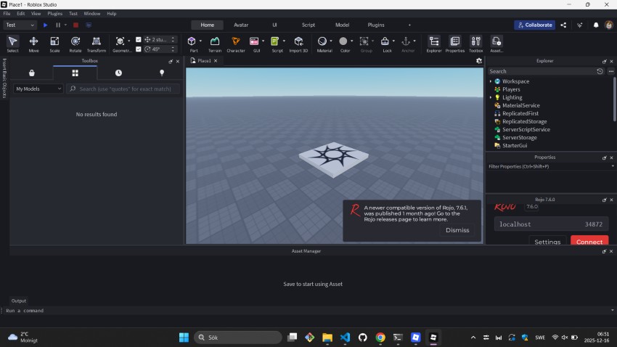Expand the Lighting tree node
The height and width of the screenshot is (347, 617).
[491, 97]
